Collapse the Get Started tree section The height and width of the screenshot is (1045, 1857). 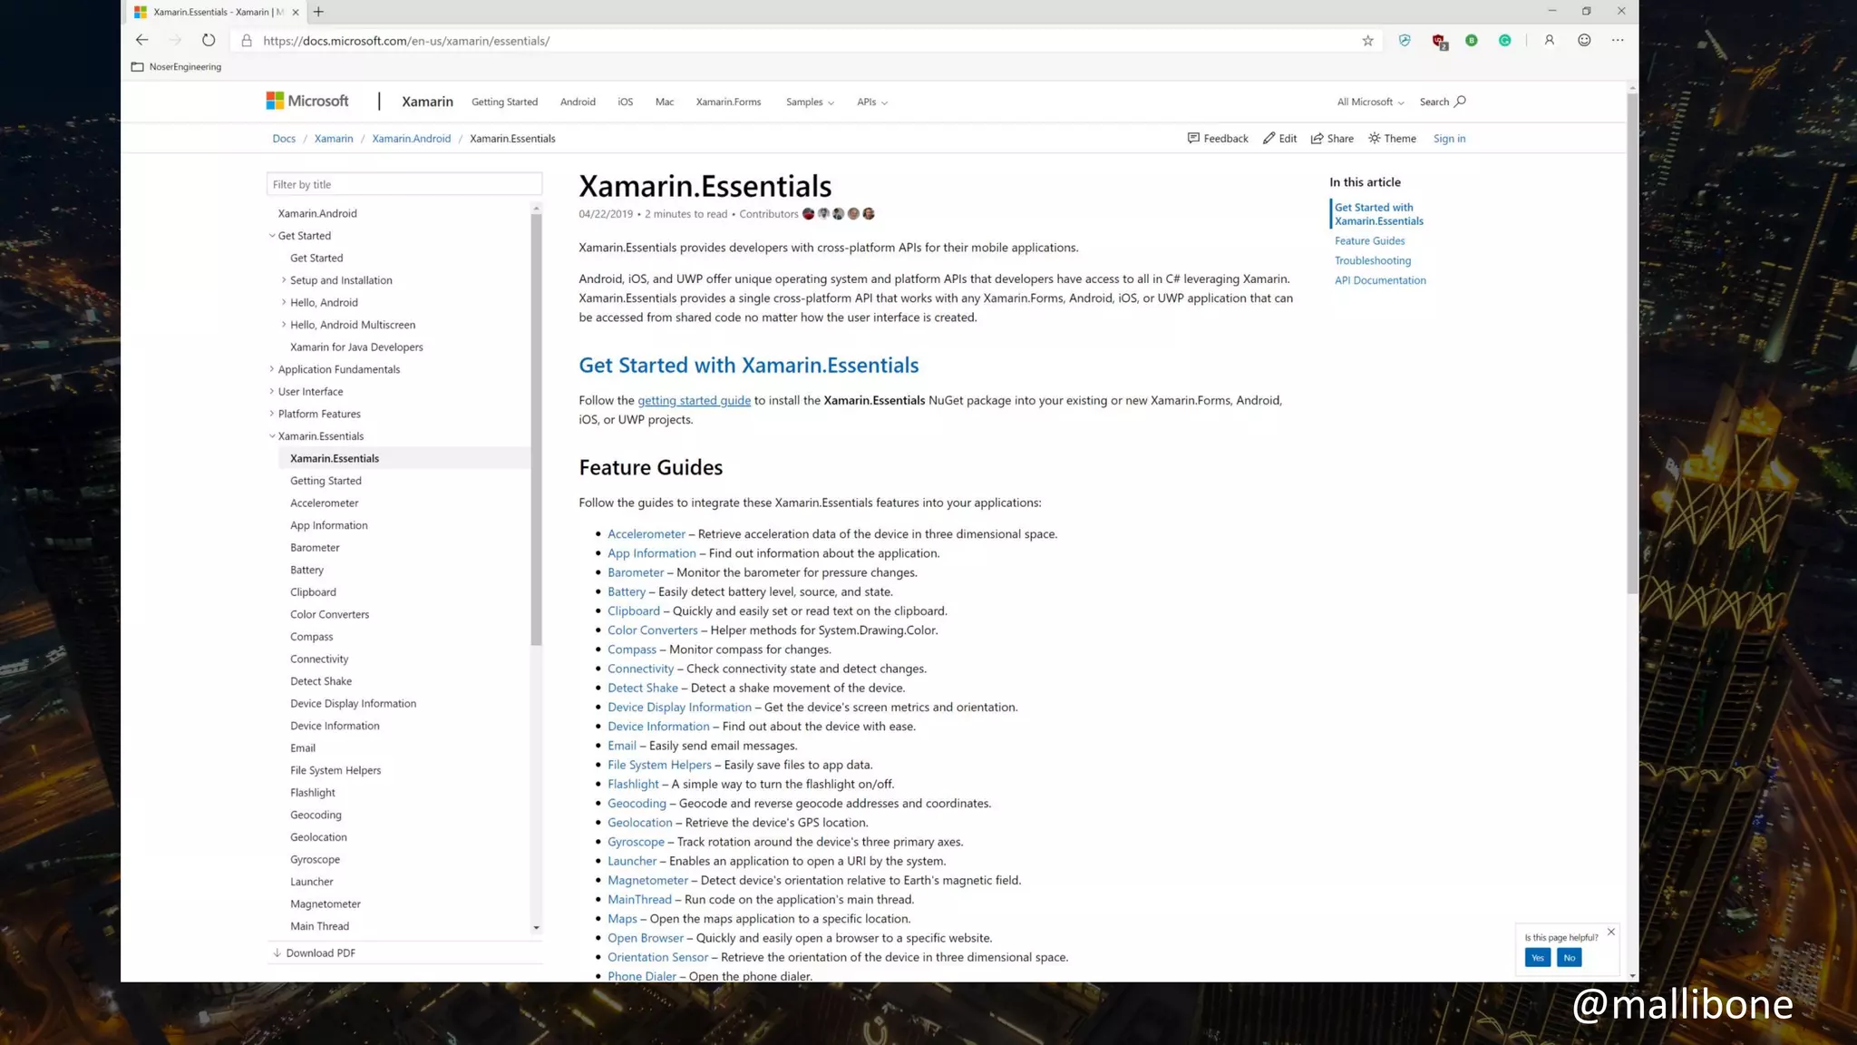pos(272,236)
